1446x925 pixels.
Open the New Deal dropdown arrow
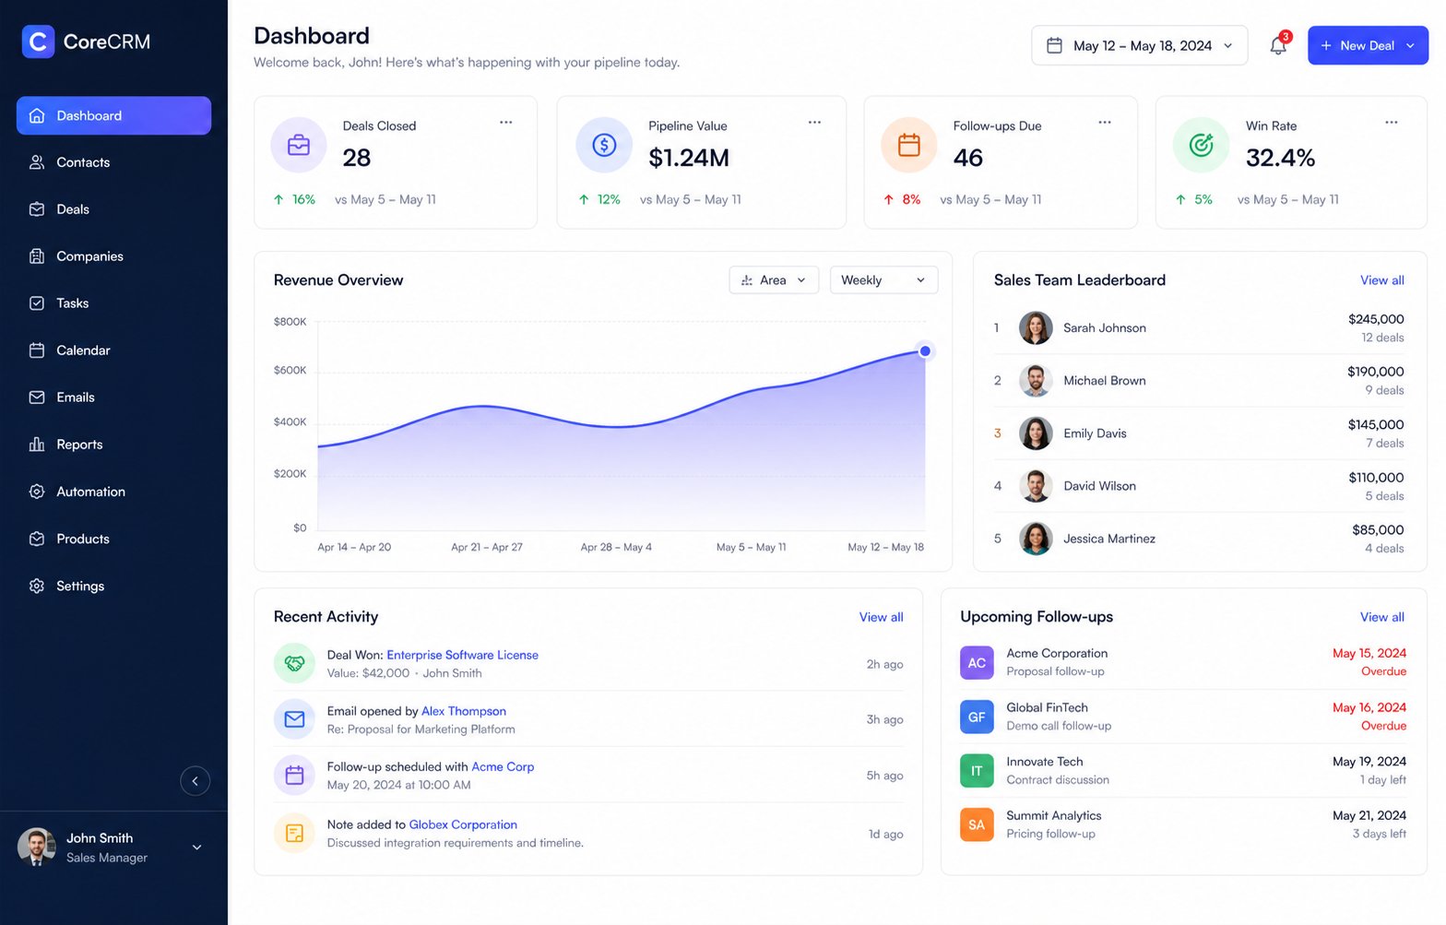(x=1410, y=45)
